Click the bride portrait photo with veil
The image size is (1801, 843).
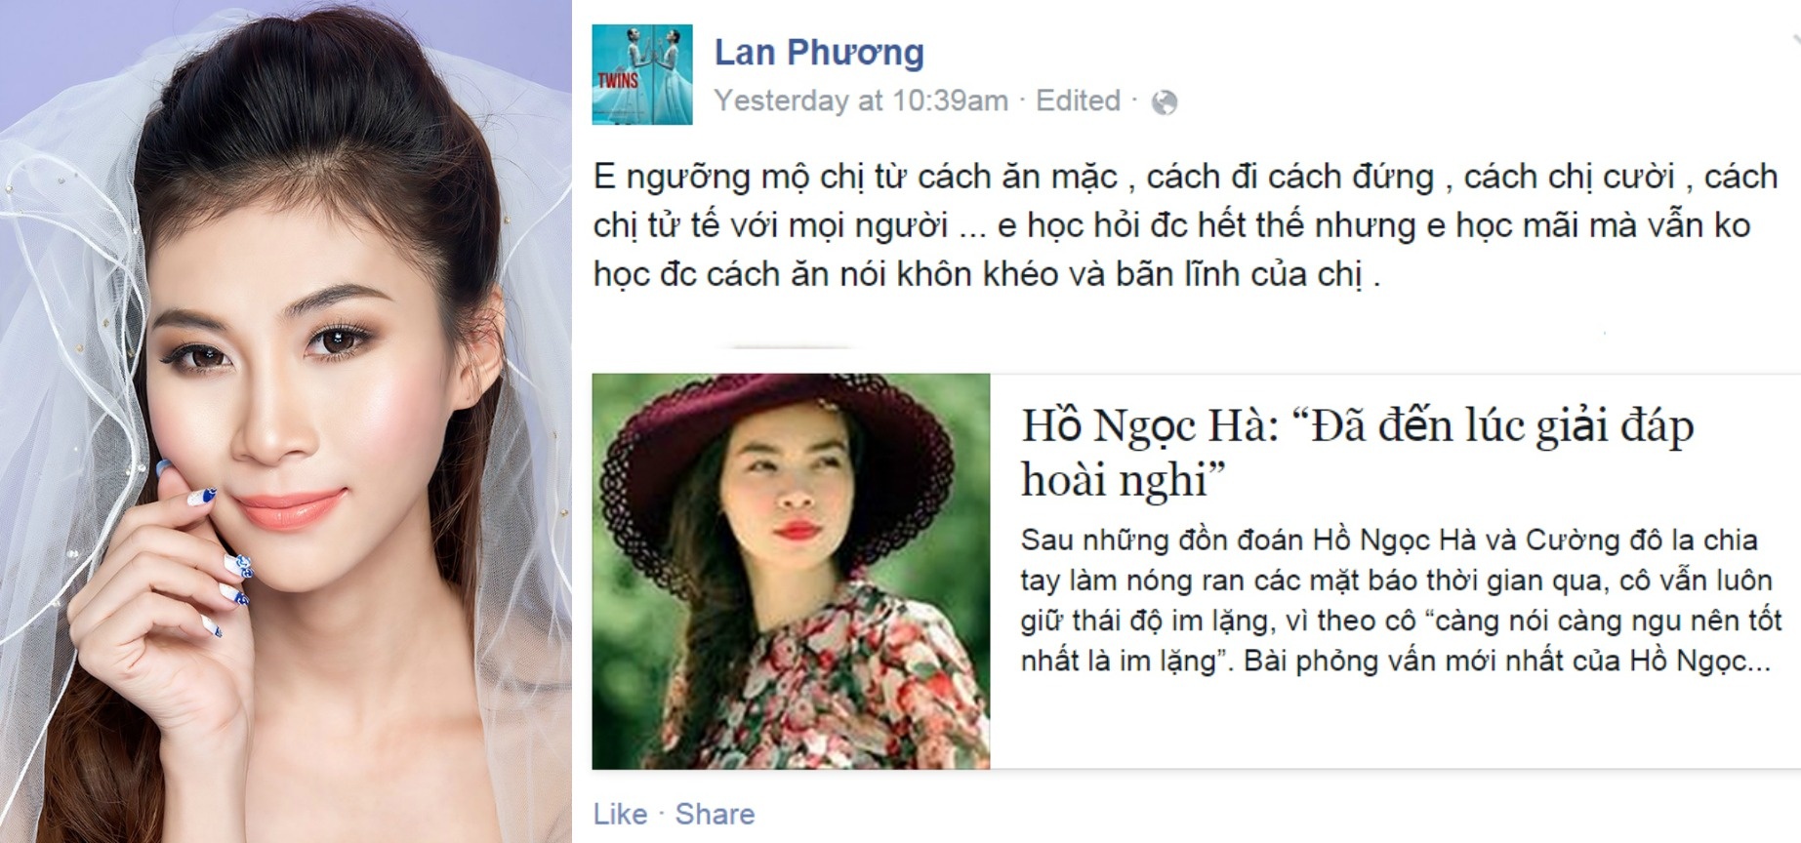click(285, 421)
